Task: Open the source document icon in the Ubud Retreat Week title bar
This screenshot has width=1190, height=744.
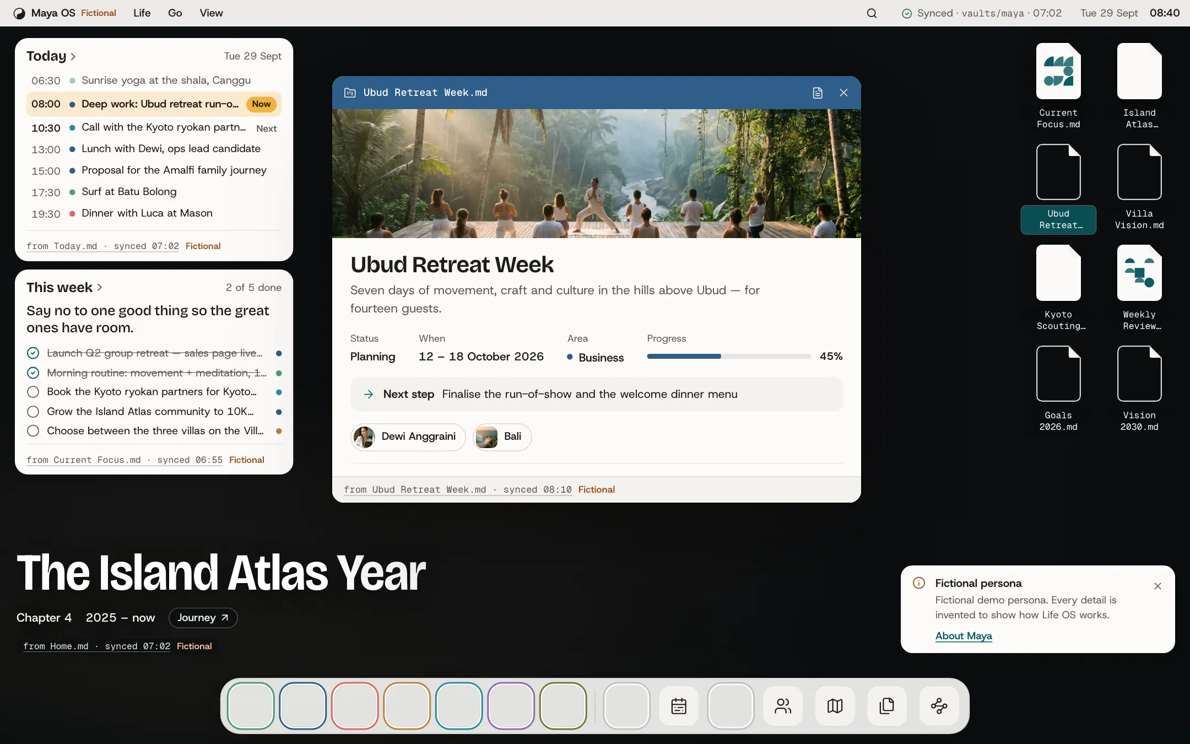Action: pos(818,93)
